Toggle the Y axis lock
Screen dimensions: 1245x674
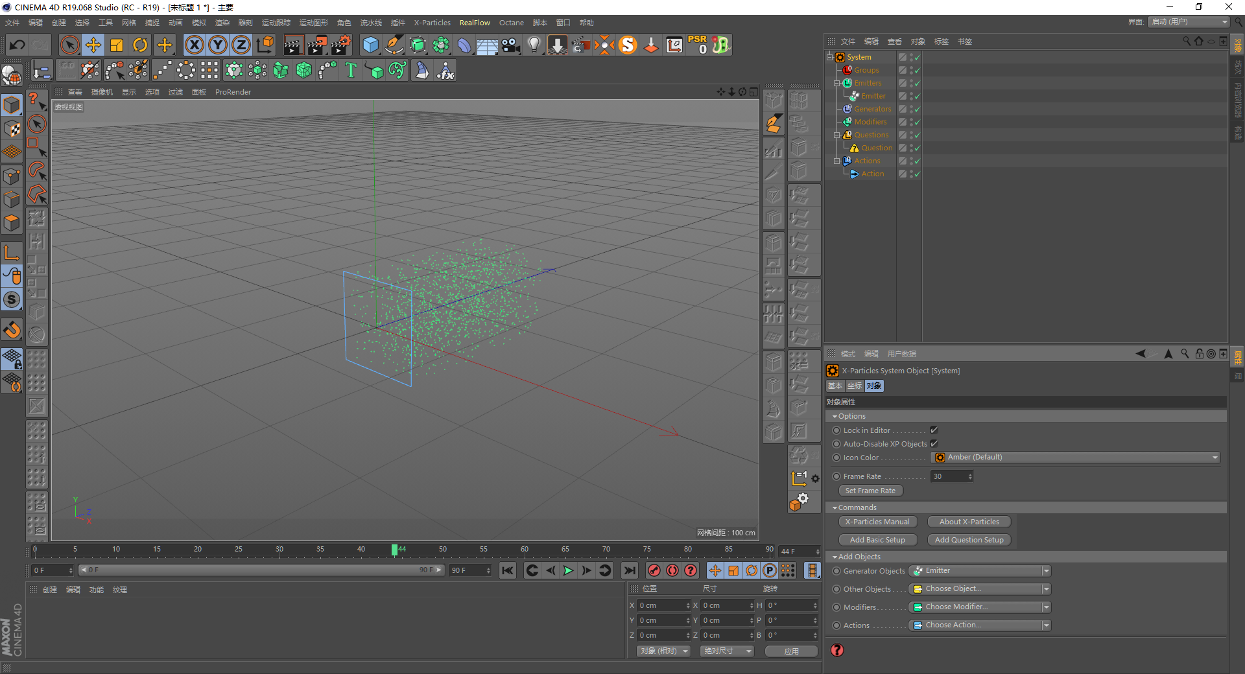(x=218, y=45)
